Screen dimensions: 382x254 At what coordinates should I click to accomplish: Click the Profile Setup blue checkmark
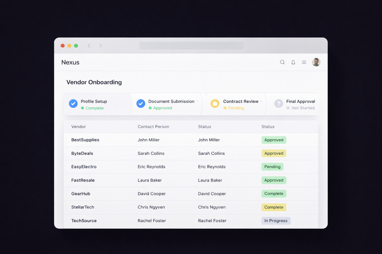pos(73,103)
